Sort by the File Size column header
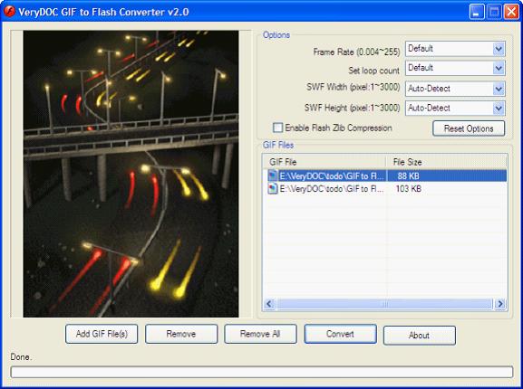This screenshot has height=389, width=523. tap(447, 162)
